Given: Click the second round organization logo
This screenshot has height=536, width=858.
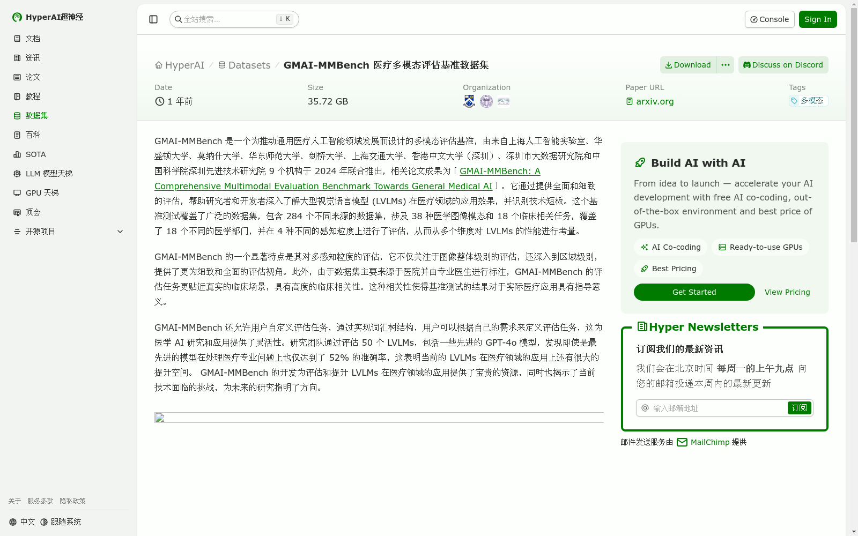Looking at the screenshot, I should pyautogui.click(x=486, y=101).
